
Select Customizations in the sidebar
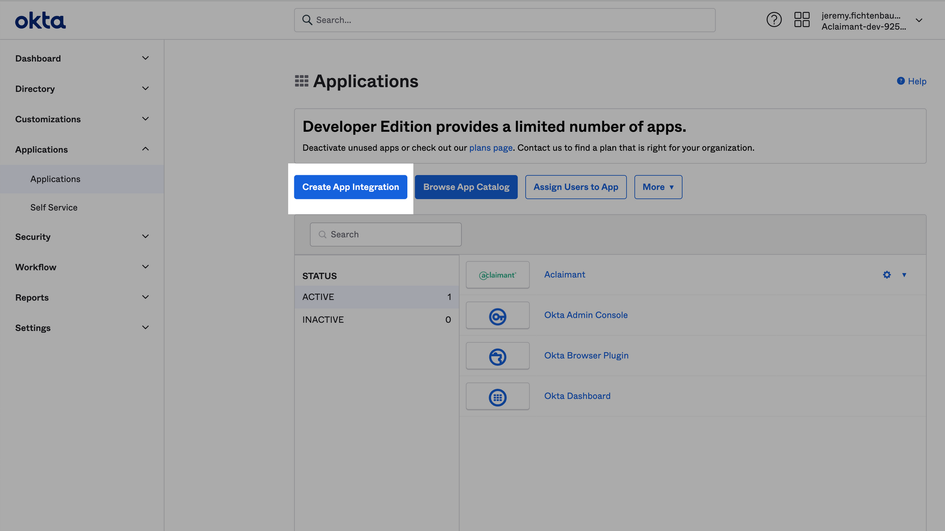tap(48, 119)
